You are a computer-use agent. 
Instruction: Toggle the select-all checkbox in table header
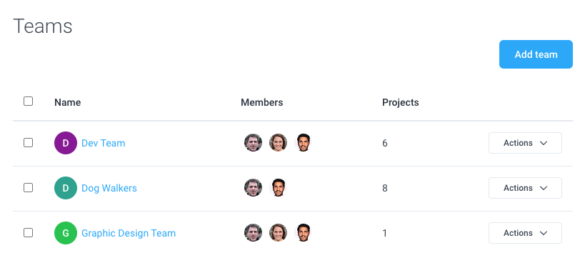[29, 101]
